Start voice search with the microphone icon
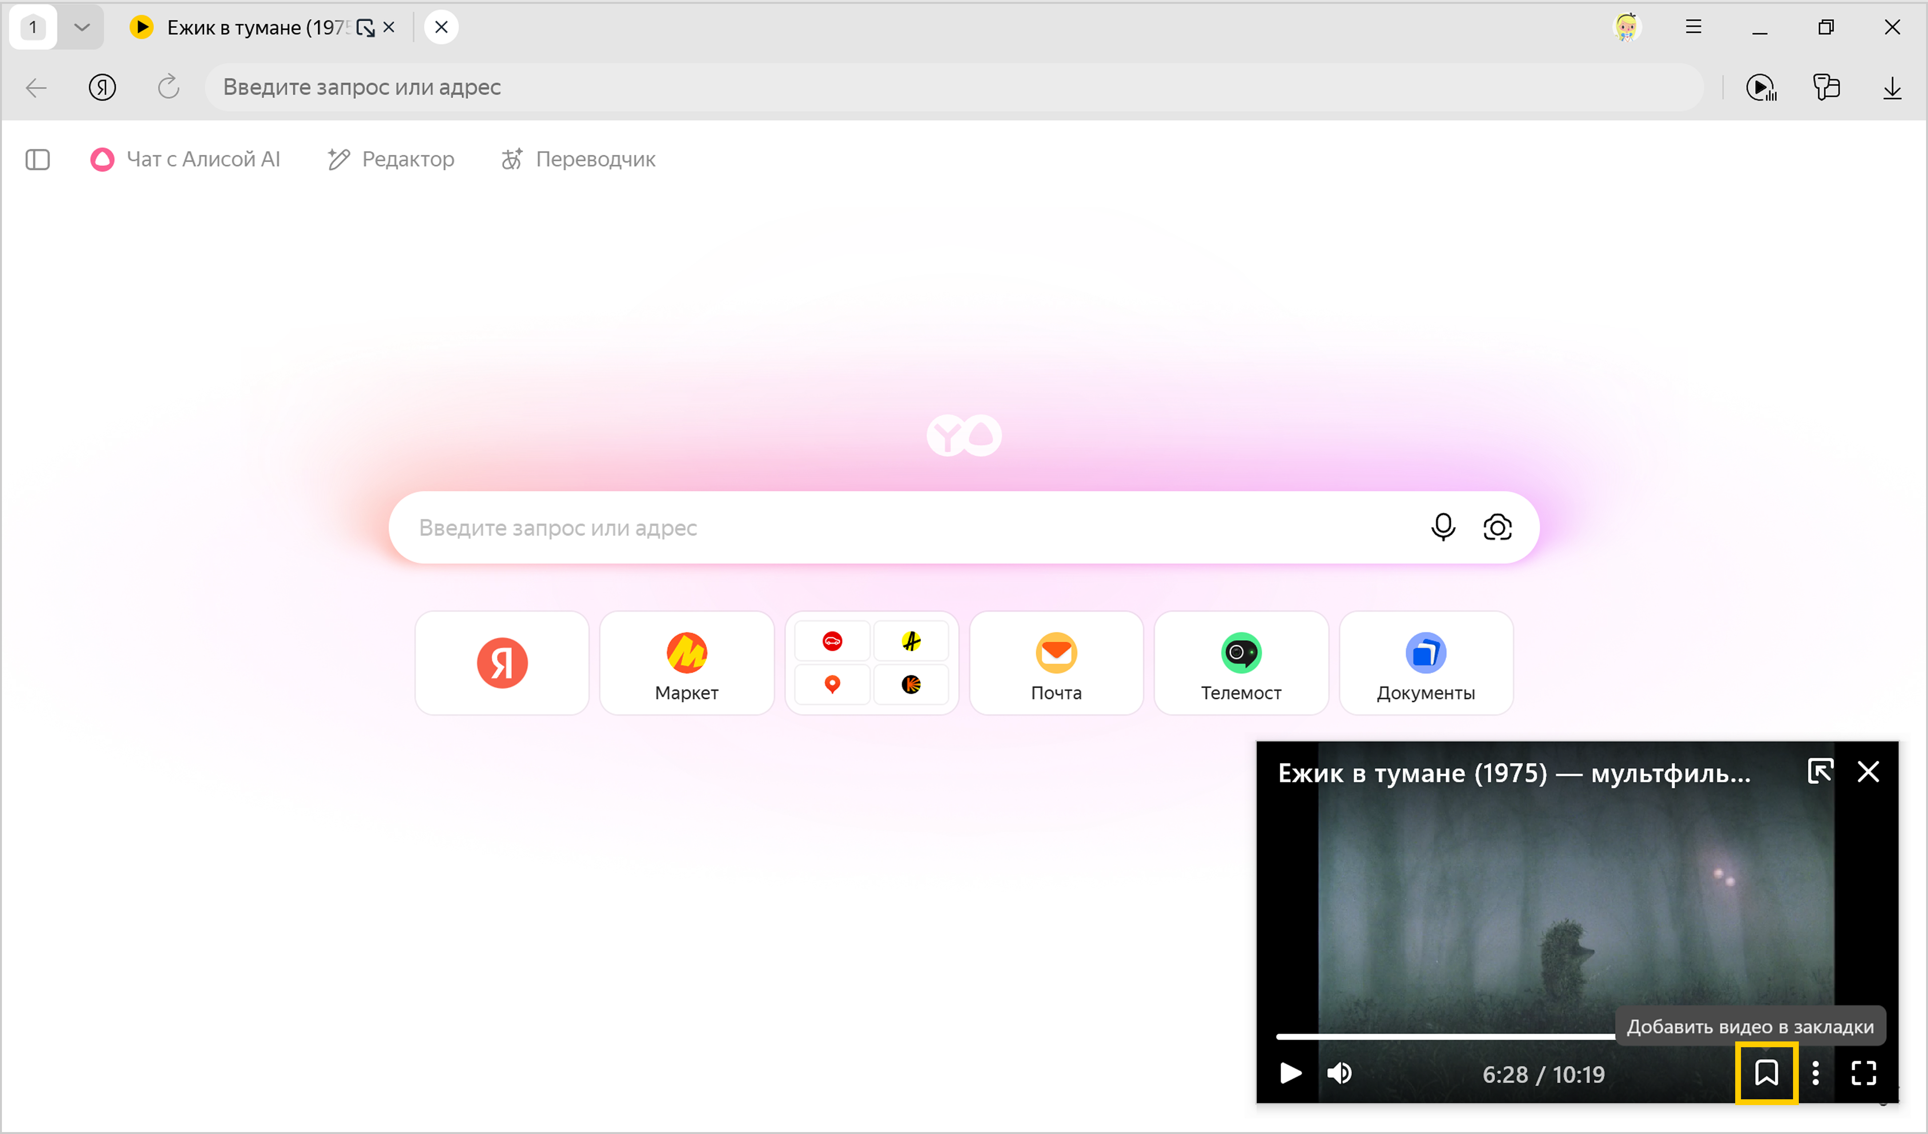The height and width of the screenshot is (1134, 1928). [1443, 527]
